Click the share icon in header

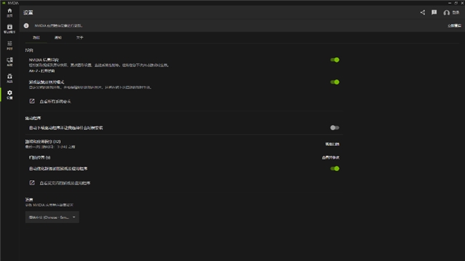(x=423, y=12)
